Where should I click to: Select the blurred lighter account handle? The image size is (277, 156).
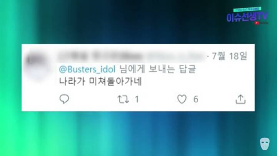click(x=175, y=56)
